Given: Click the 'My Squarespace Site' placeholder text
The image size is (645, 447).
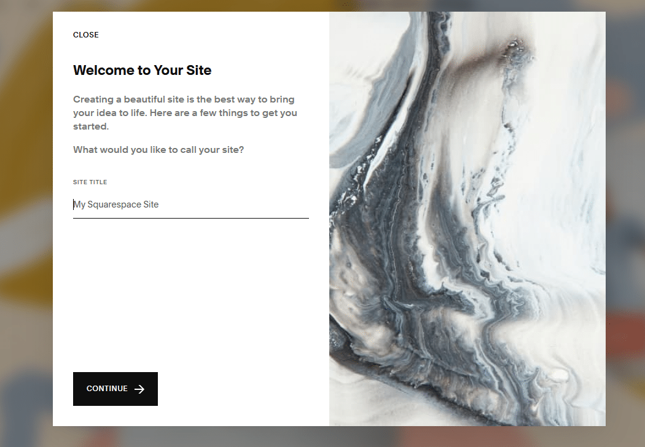Looking at the screenshot, I should 116,204.
